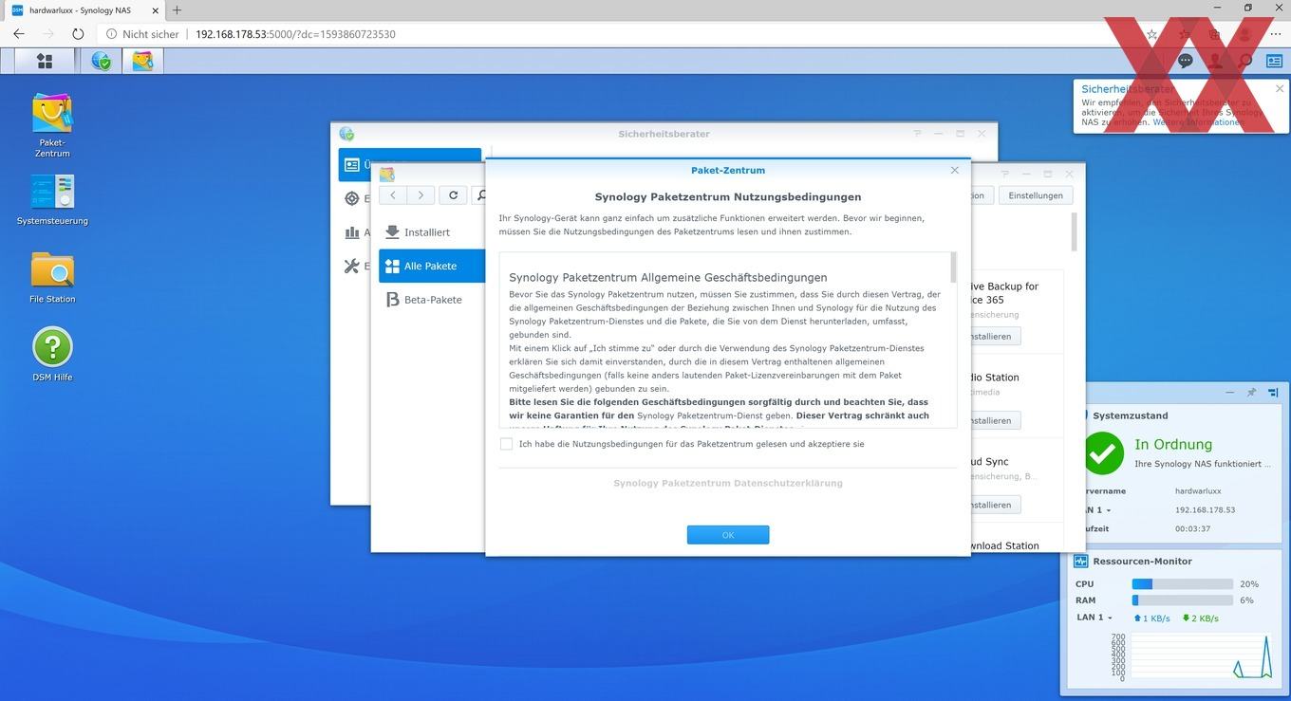This screenshot has width=1291, height=701.
Task: Click the browser address bar URL
Action: point(295,34)
